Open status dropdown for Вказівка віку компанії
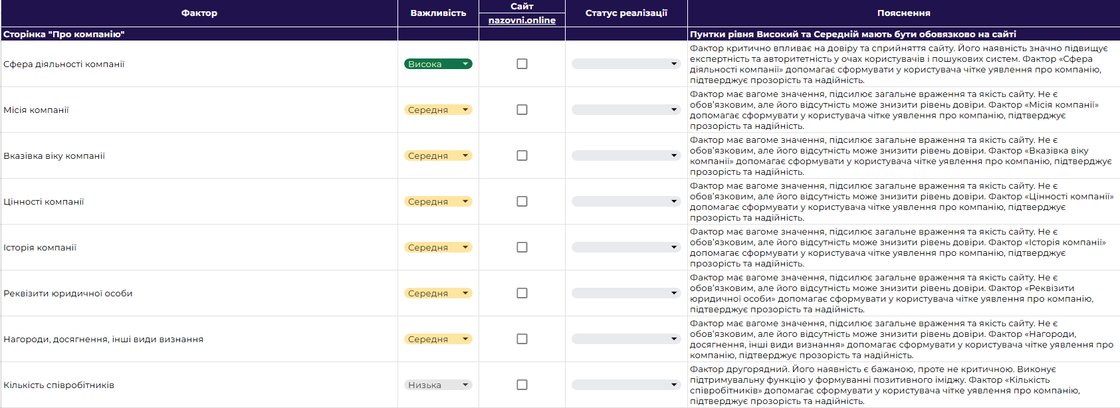Viewport: 1120px width, 408px height. [626, 155]
